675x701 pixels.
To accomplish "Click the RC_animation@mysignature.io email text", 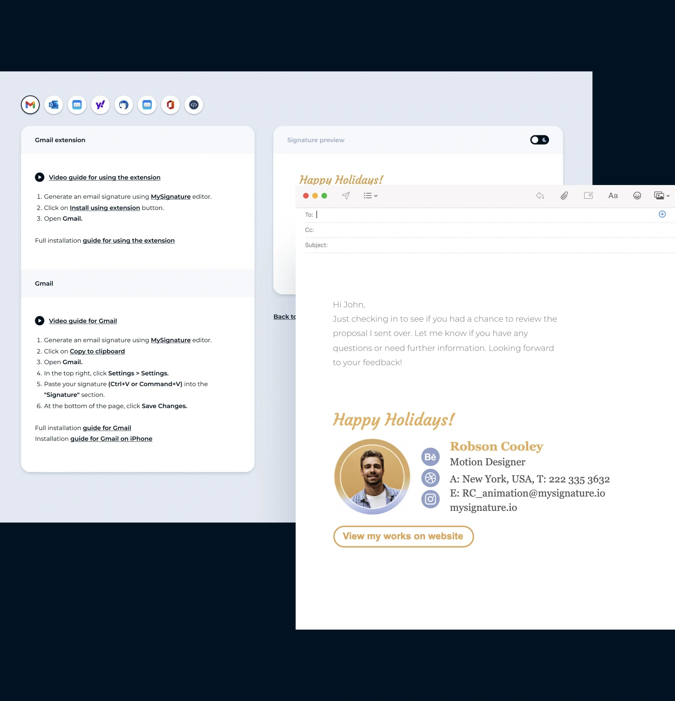I will (x=533, y=493).
